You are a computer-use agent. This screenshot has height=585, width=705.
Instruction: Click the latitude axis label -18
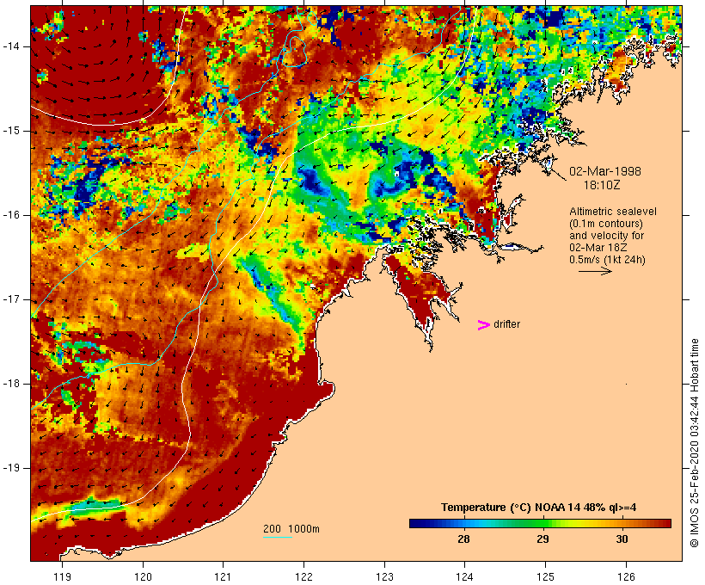tap(11, 384)
